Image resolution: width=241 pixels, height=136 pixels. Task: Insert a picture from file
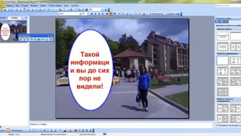55,131
